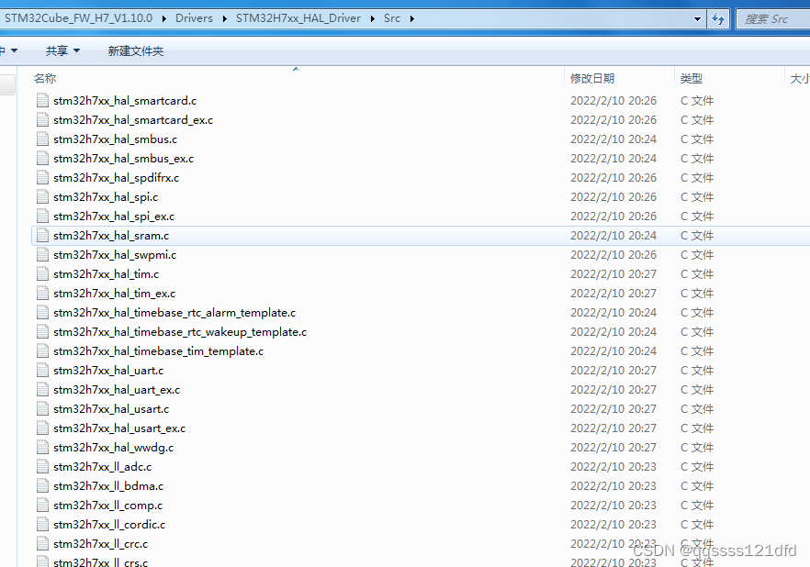Click in the 搜索 Src search box

tap(773, 19)
